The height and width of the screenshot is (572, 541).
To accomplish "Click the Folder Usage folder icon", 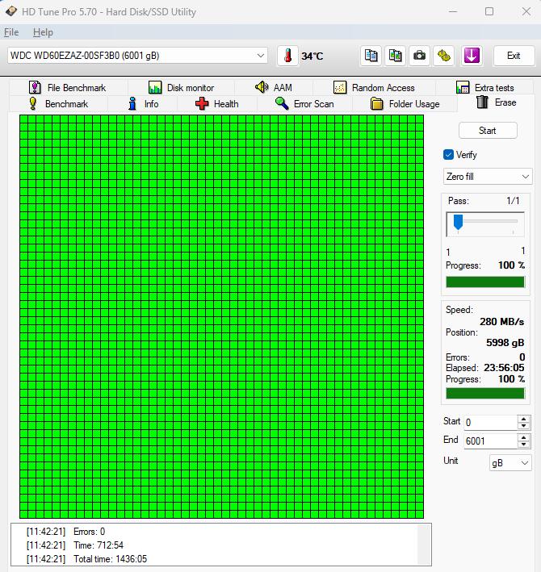I will click(x=376, y=103).
